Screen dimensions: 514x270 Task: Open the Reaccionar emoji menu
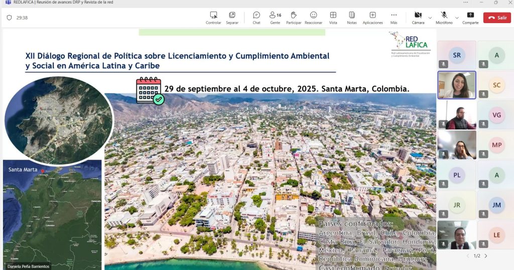[313, 18]
